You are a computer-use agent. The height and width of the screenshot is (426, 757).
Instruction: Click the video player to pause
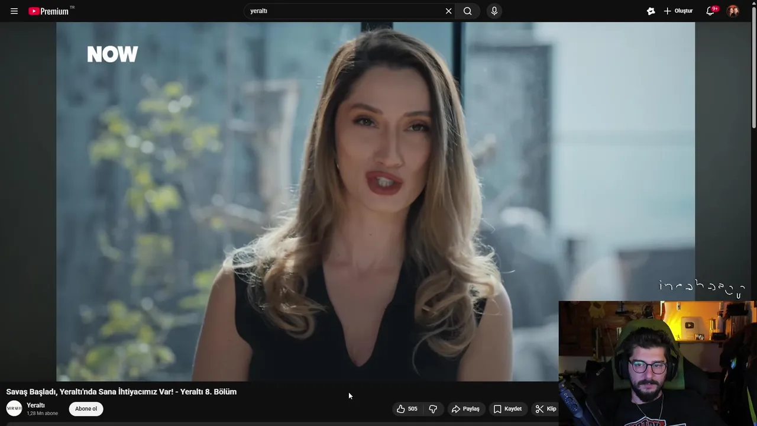376,201
